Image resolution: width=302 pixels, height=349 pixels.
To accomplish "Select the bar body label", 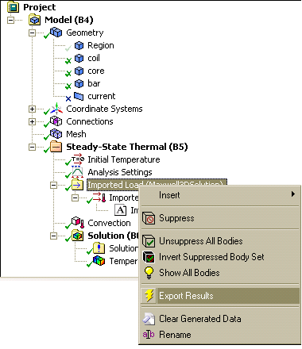I will 94,83.
